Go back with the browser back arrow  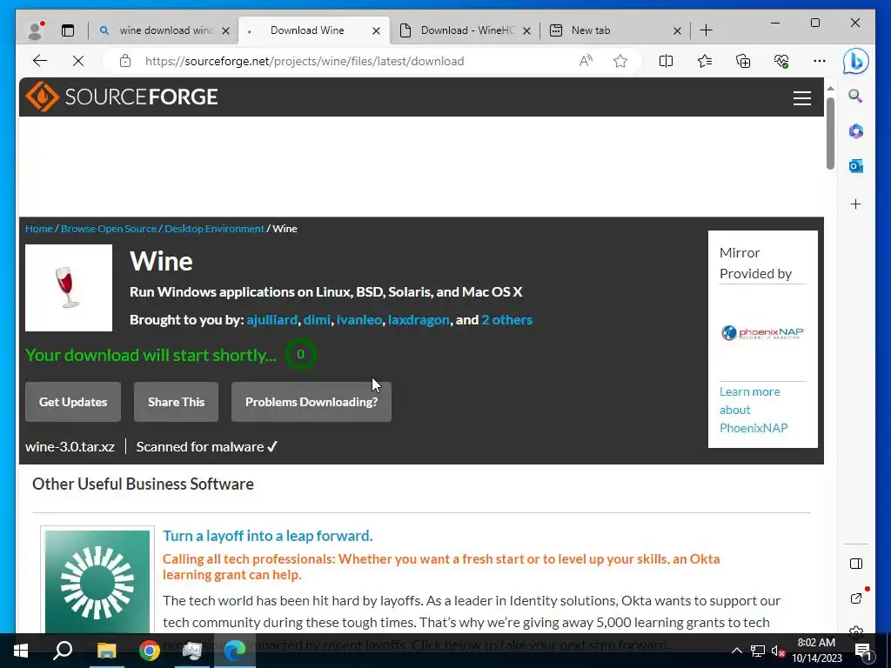(40, 61)
